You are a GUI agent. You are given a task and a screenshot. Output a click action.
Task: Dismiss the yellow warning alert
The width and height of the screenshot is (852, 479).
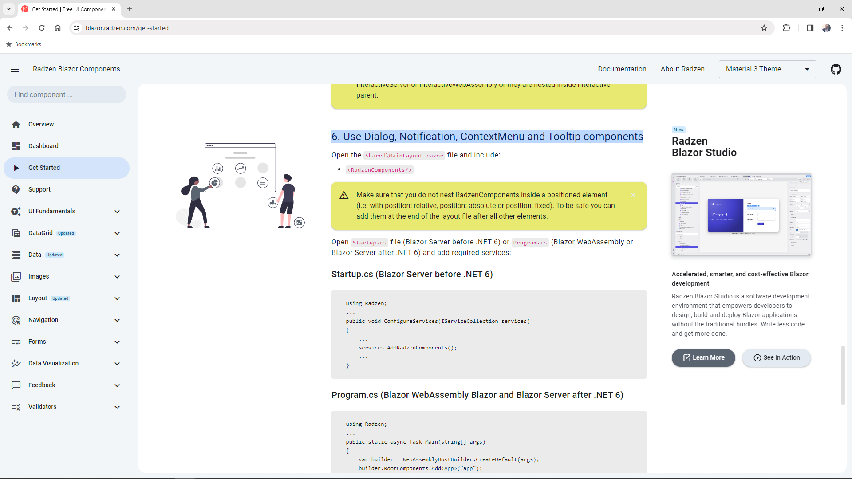(x=633, y=195)
